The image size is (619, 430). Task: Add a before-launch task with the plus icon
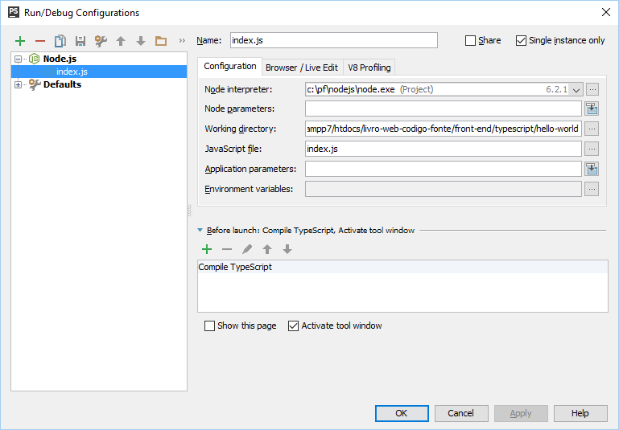point(207,250)
